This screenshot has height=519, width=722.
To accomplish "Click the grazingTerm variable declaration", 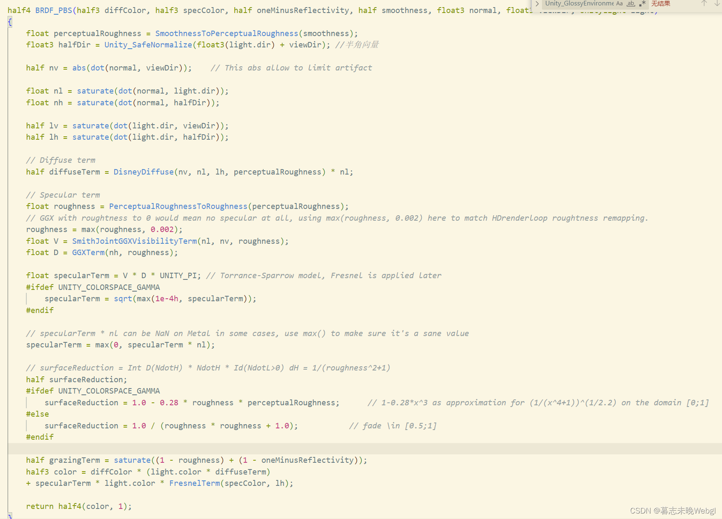I will pos(75,460).
